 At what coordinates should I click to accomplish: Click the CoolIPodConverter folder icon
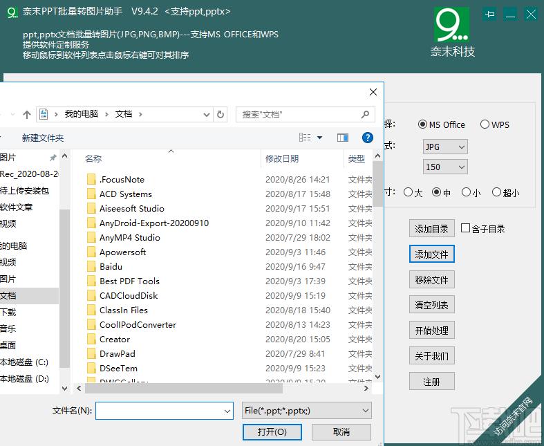(91, 325)
